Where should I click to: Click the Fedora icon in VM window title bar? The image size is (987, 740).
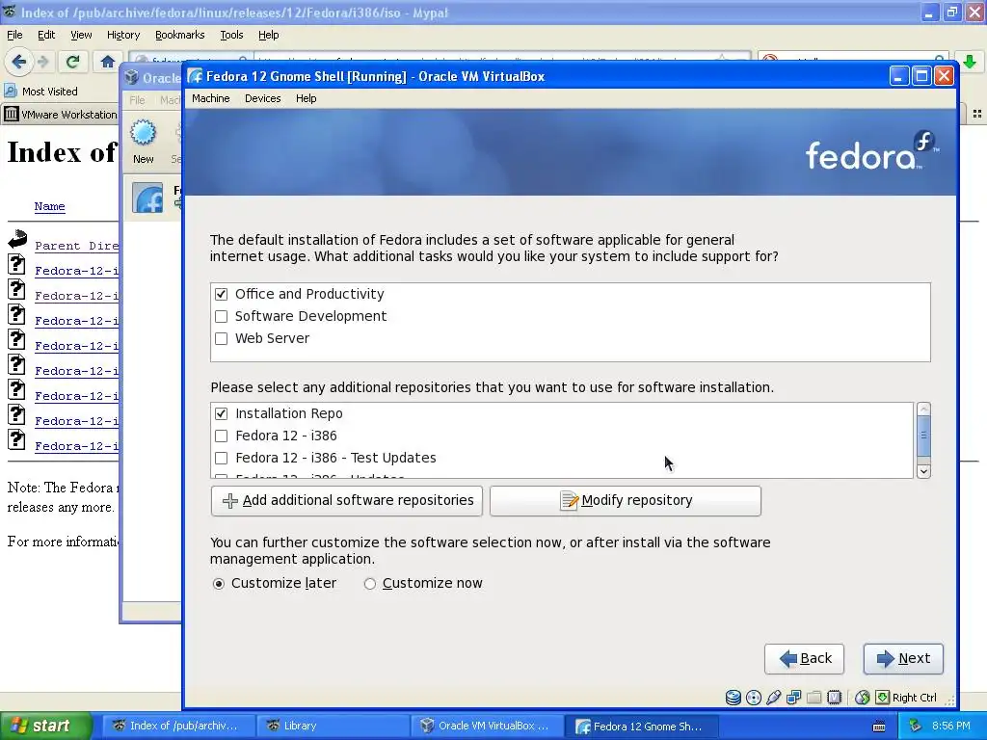pyautogui.click(x=195, y=76)
